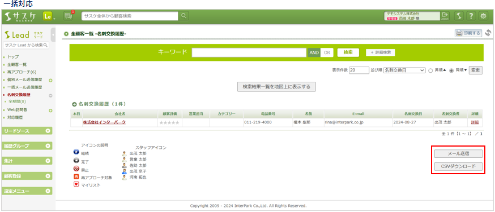Click the キーワード search input field
The width and height of the screenshot is (495, 212).
pos(249,53)
